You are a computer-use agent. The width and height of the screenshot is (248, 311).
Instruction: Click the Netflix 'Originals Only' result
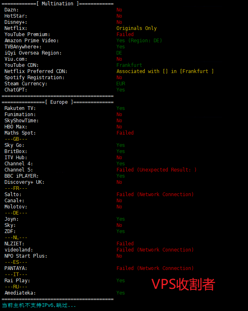pos(137,28)
